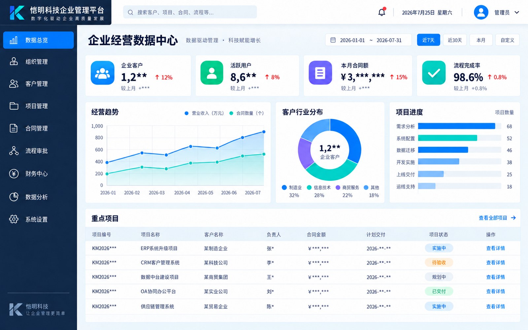Click the 合同金额 column header
Viewport: 528px width, 330px height.
coord(316,234)
